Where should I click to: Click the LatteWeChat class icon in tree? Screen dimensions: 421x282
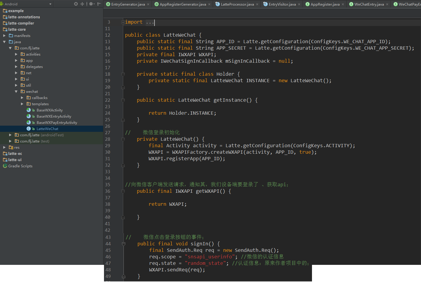pyautogui.click(x=29, y=129)
